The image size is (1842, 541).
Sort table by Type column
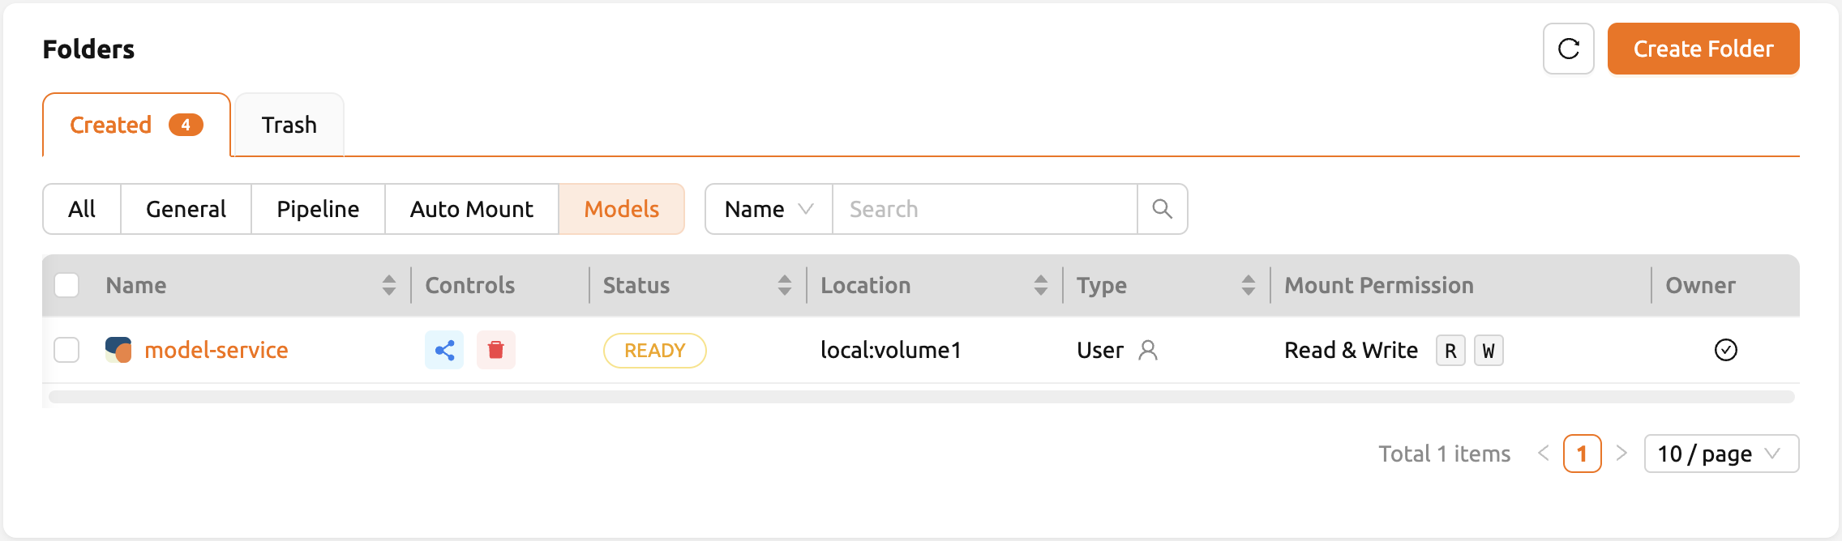pyautogui.click(x=1249, y=285)
